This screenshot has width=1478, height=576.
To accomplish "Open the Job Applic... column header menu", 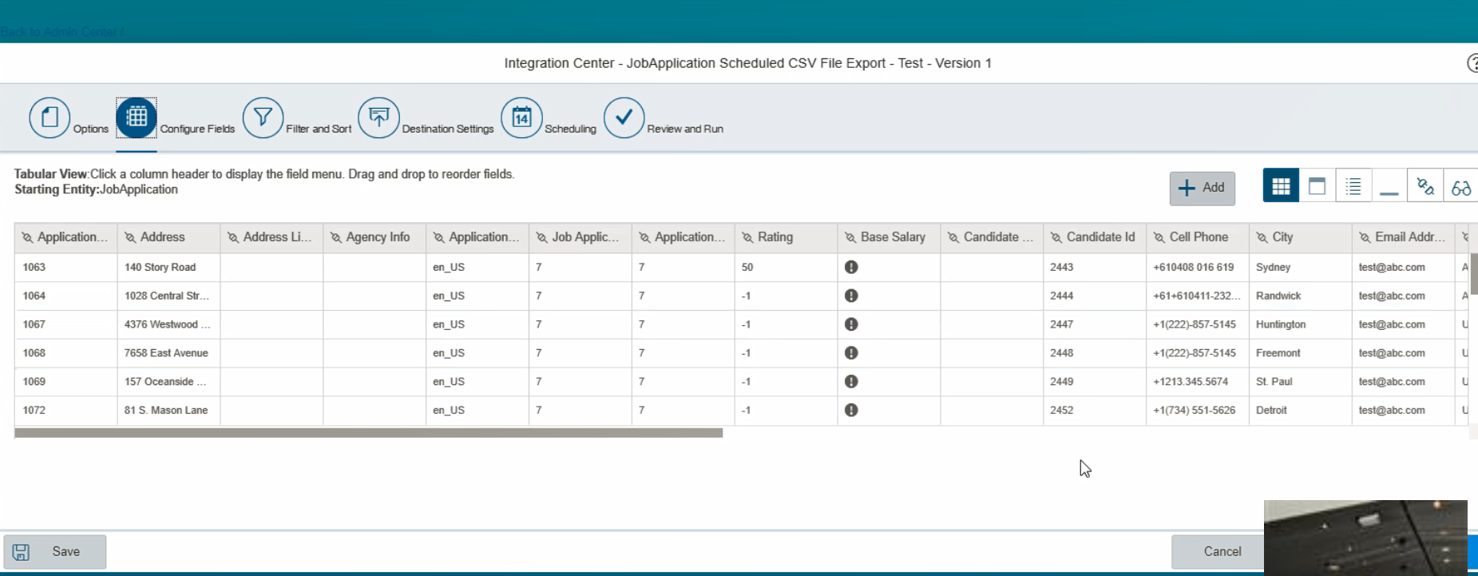I will tap(581, 237).
